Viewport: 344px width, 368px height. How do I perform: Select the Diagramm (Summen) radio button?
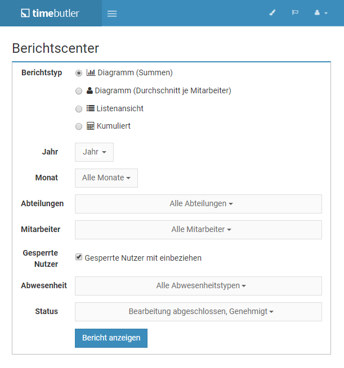click(79, 73)
